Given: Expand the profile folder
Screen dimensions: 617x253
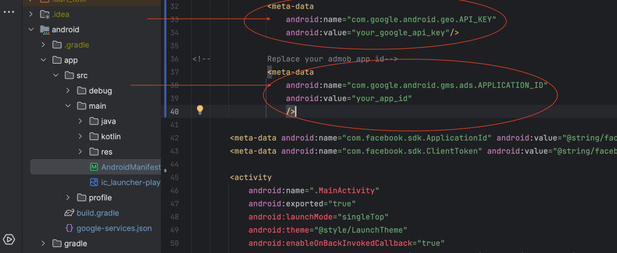Looking at the screenshot, I should coord(67,198).
